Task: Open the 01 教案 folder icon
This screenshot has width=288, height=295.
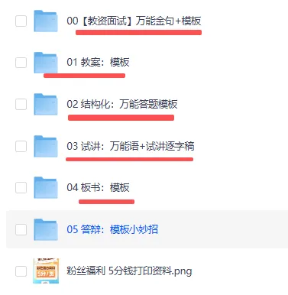Action: 46,63
